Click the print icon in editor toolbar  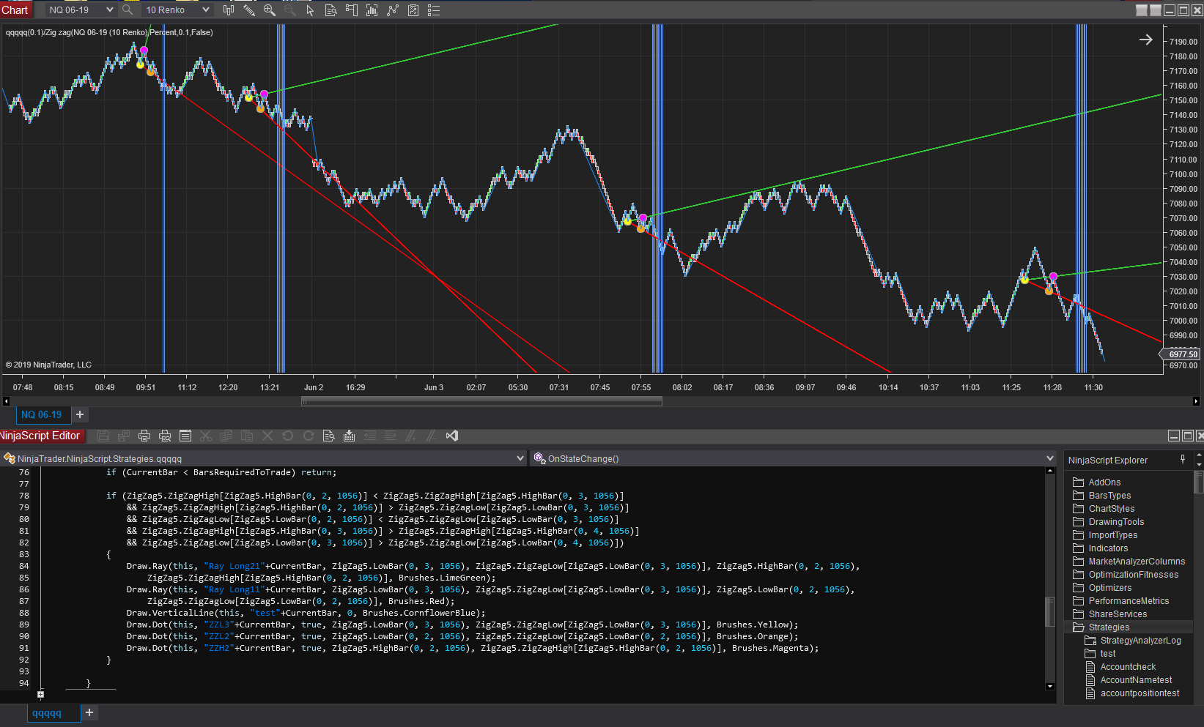point(144,436)
